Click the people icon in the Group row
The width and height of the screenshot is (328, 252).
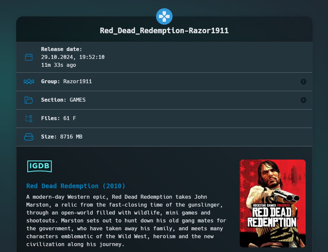click(29, 82)
